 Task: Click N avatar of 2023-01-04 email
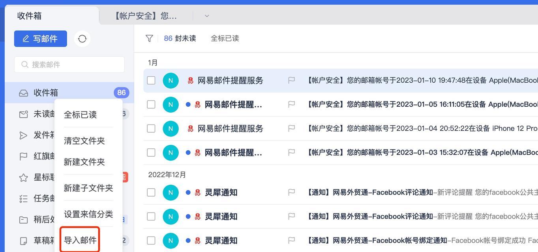point(171,128)
